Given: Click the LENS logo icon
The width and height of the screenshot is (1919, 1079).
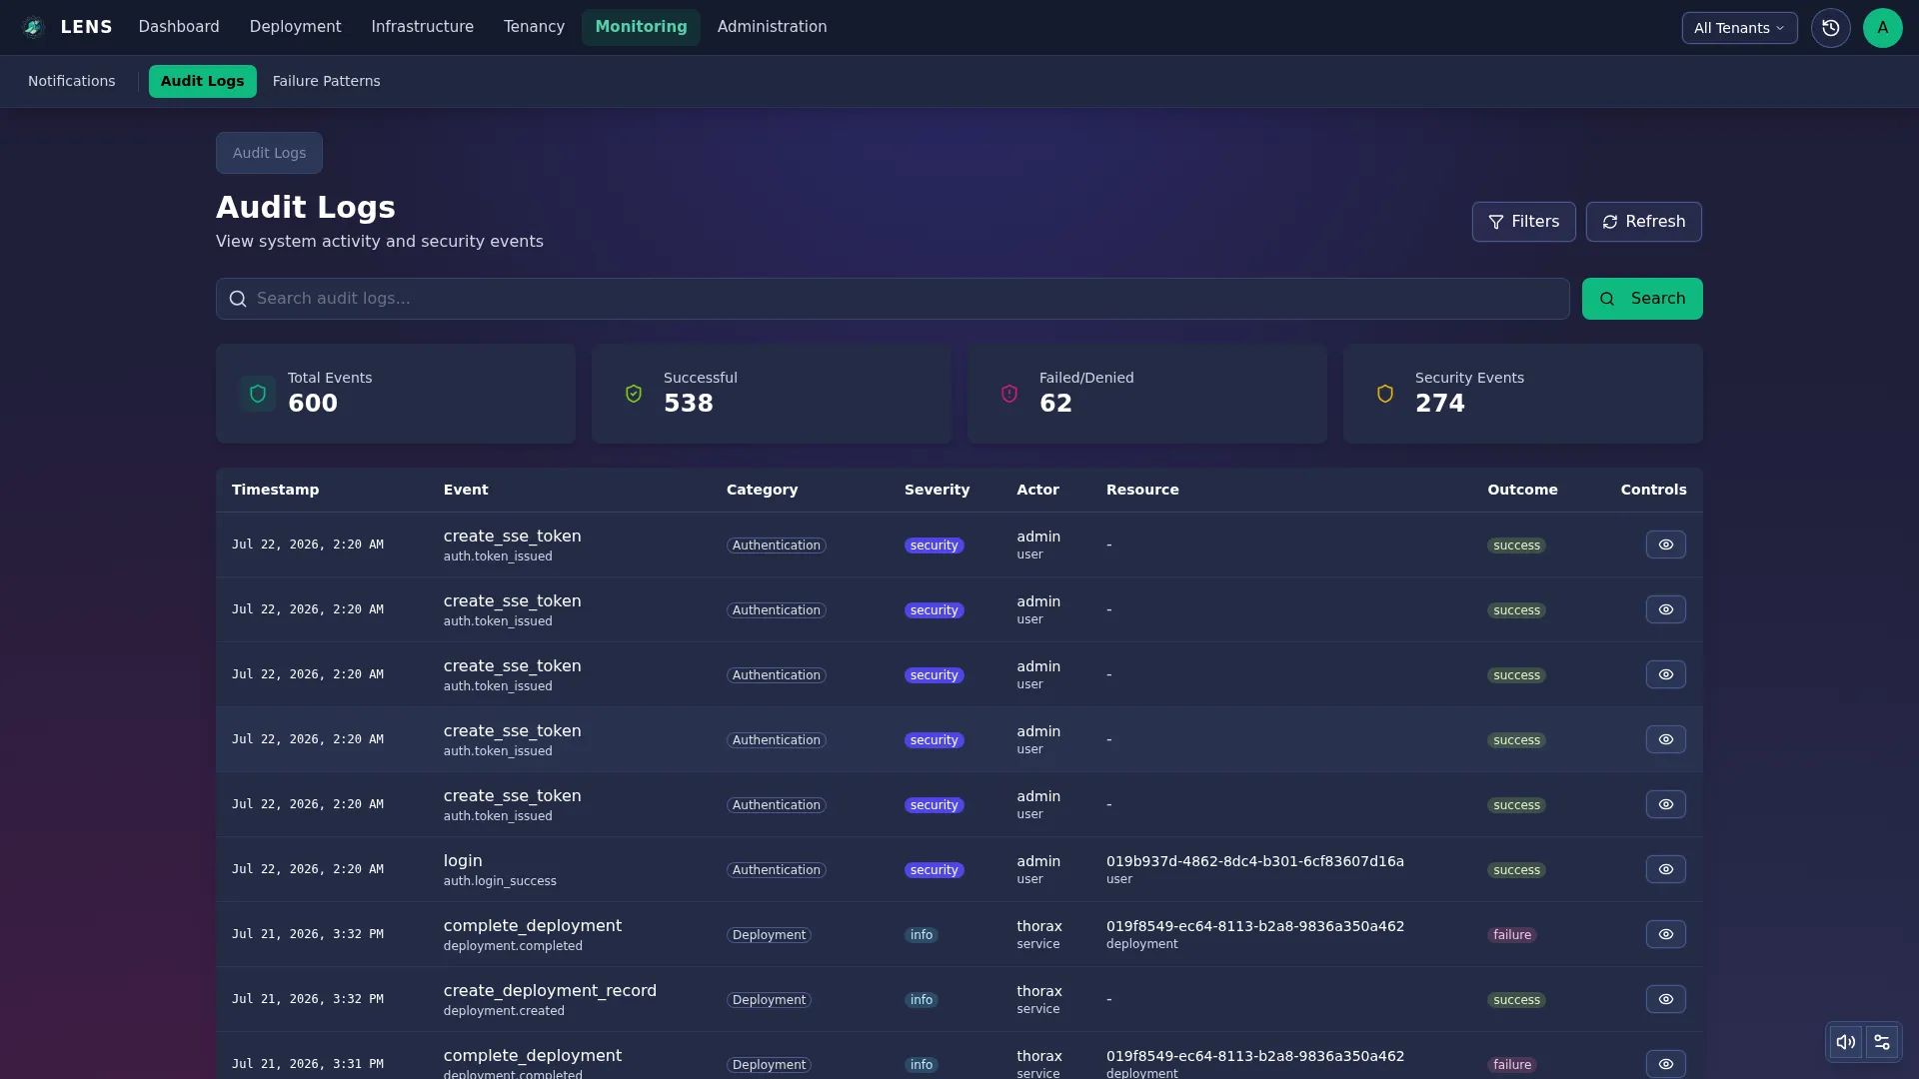Looking at the screenshot, I should coord(33,27).
